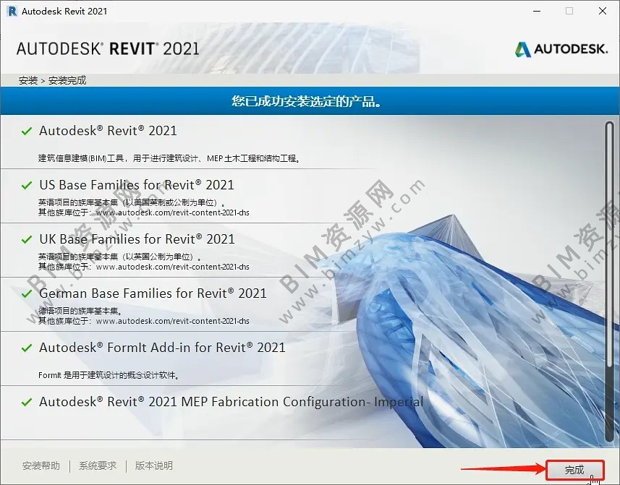Minimize the Autodesk Revit 2021 installer window
This screenshot has width=620, height=485.
537,11
